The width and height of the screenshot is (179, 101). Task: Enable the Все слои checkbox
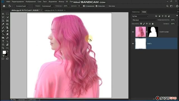(107, 6)
